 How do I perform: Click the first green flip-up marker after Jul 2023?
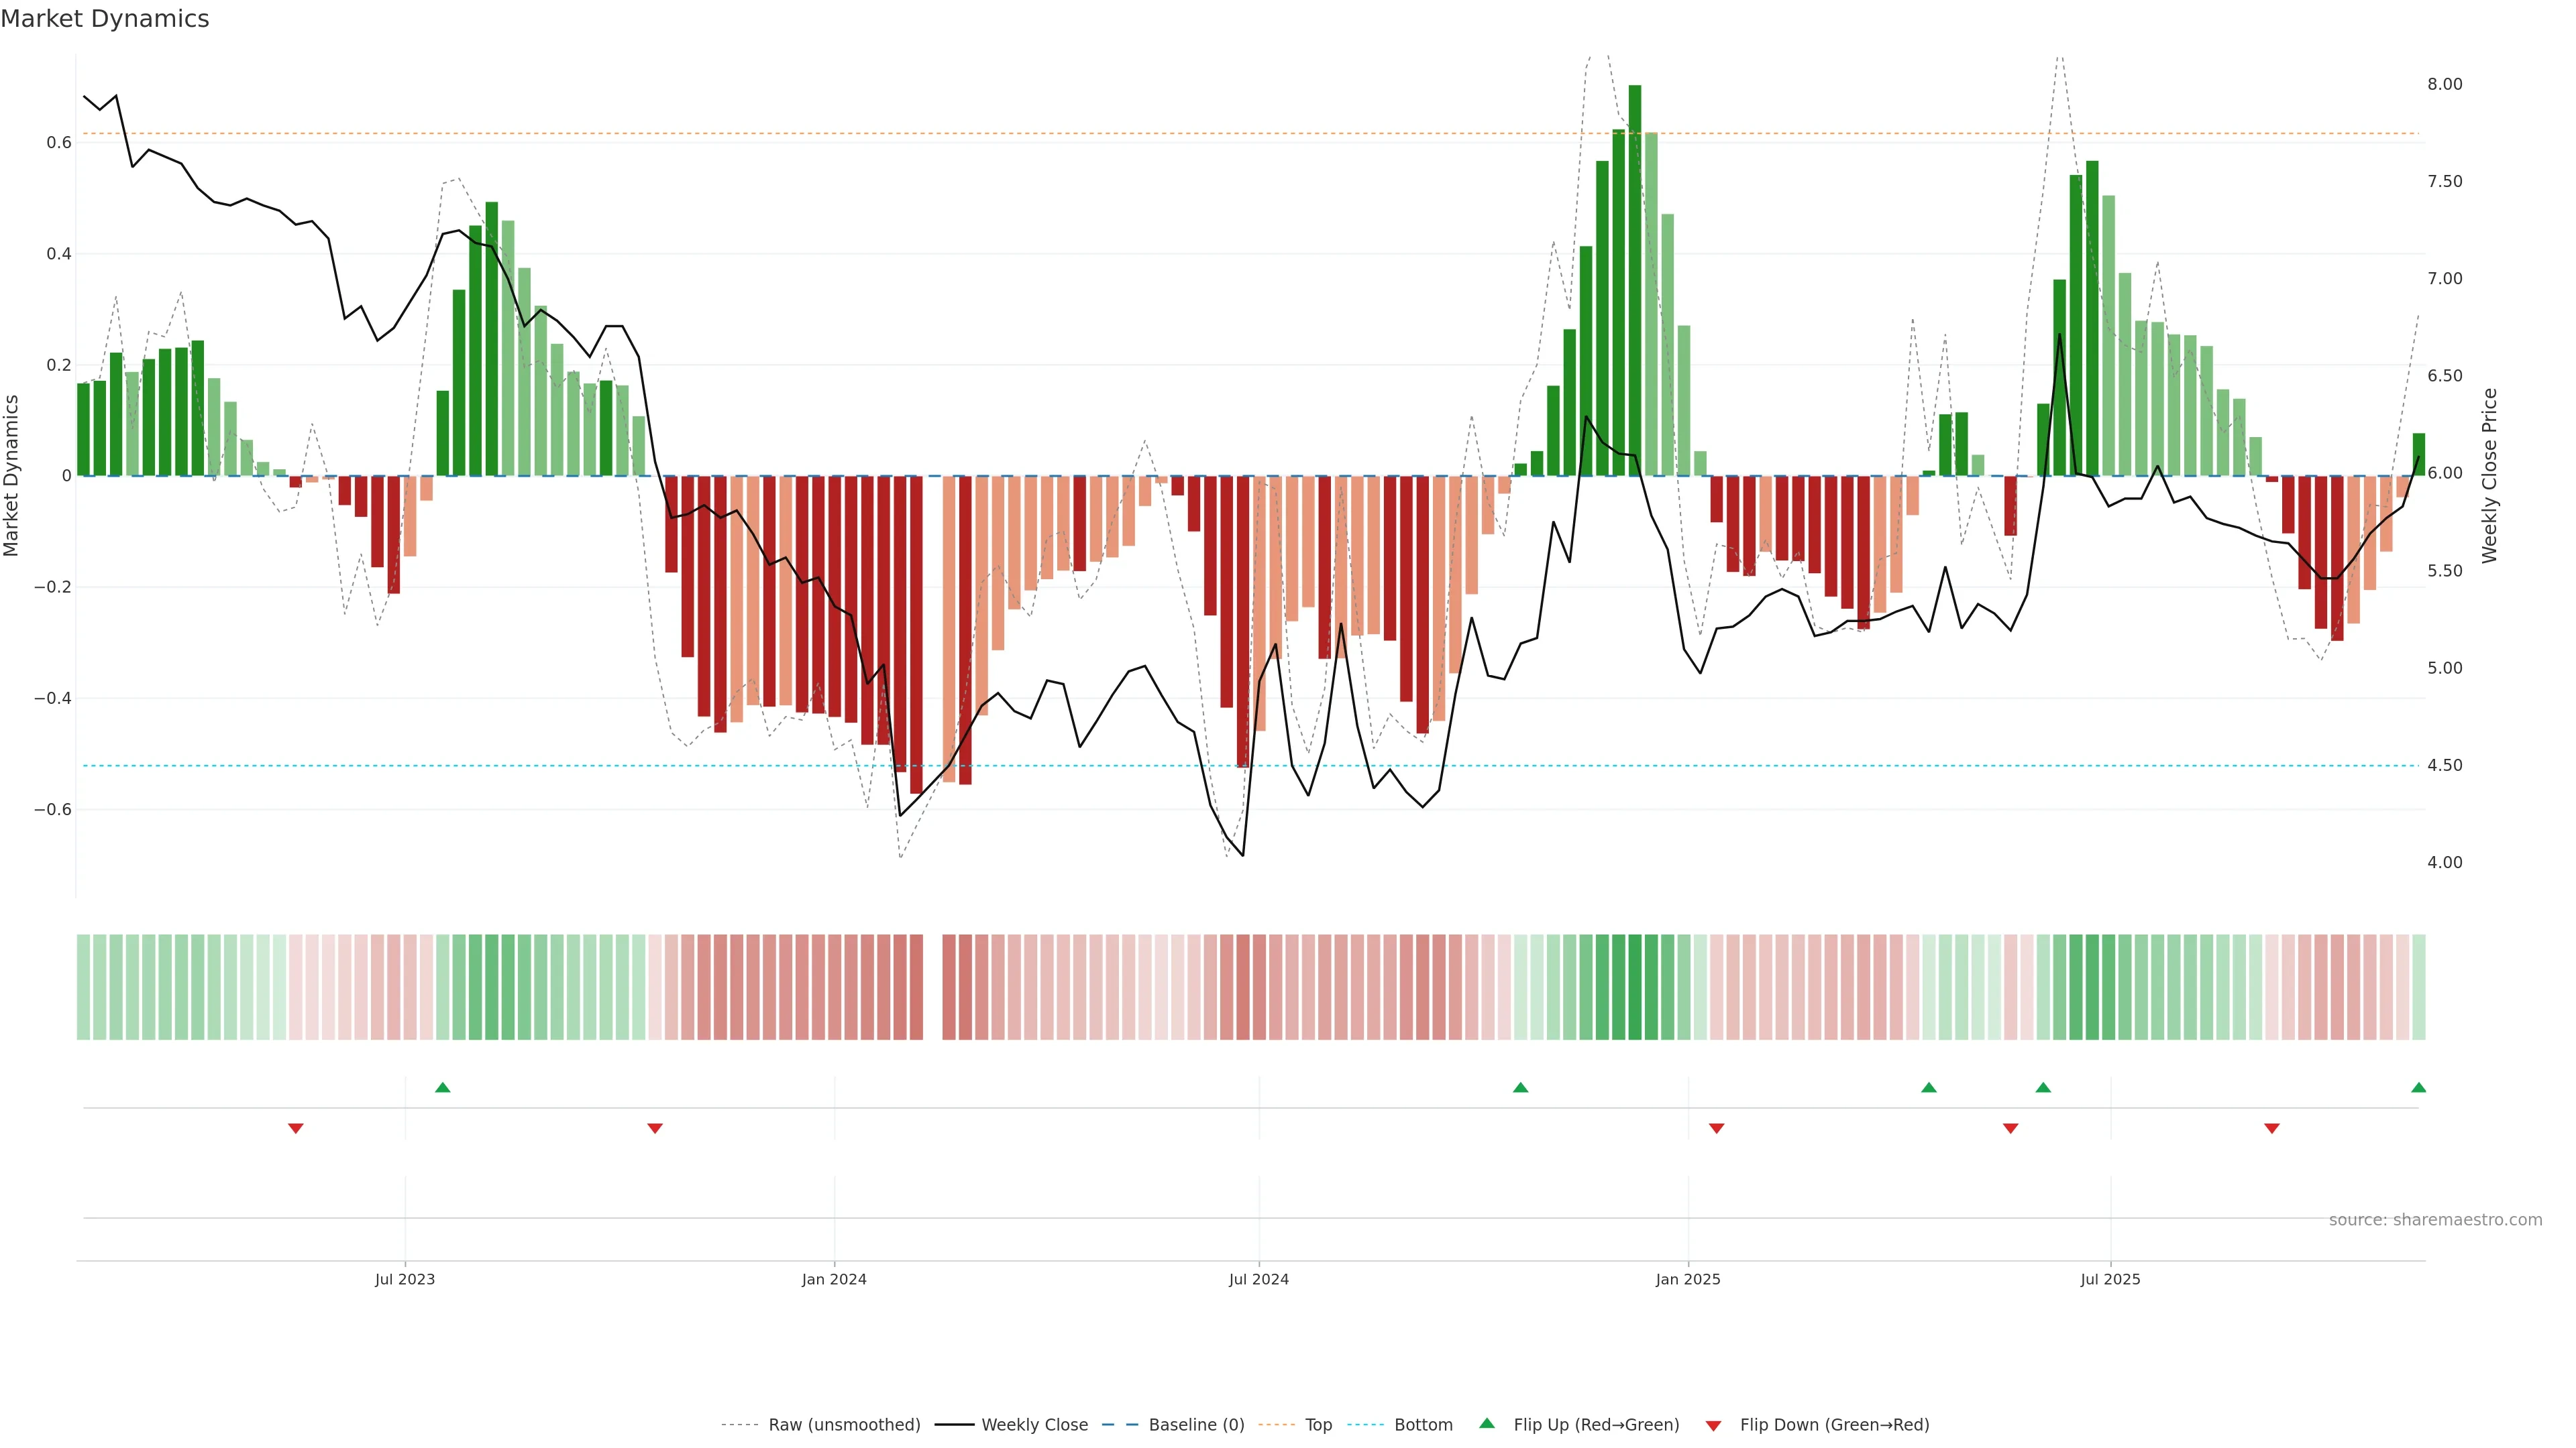pos(443,1087)
